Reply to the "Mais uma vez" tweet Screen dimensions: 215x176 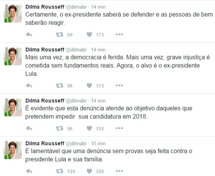click(29, 86)
